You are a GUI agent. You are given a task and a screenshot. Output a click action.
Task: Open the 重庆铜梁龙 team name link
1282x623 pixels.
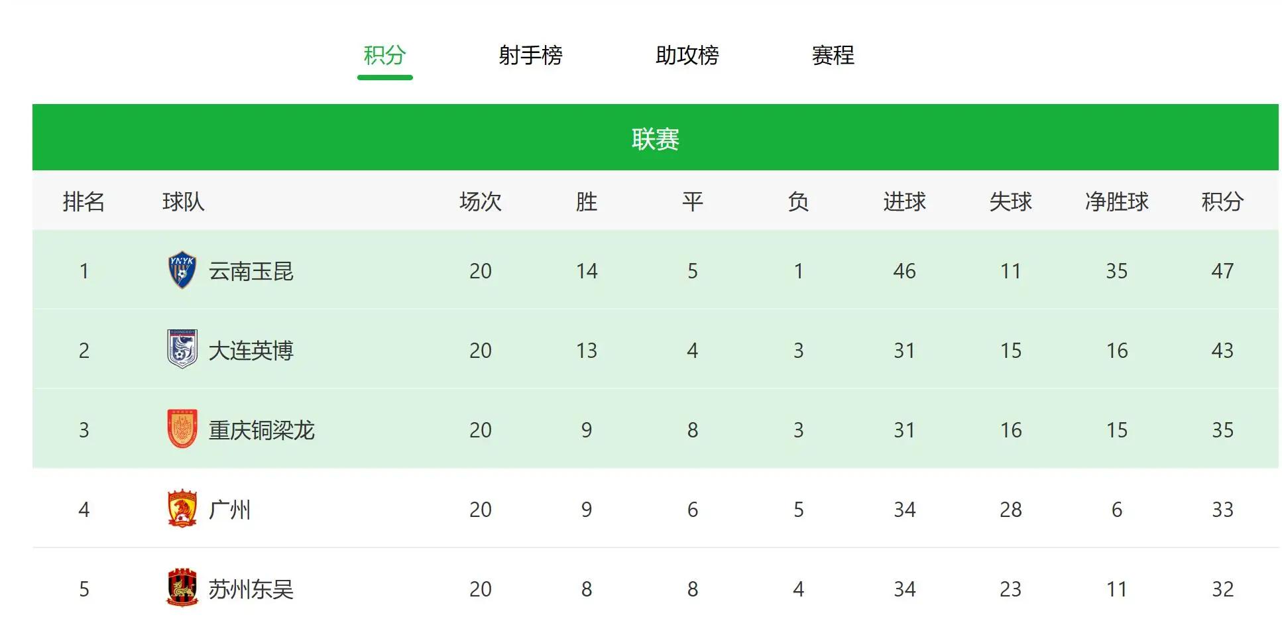click(262, 430)
